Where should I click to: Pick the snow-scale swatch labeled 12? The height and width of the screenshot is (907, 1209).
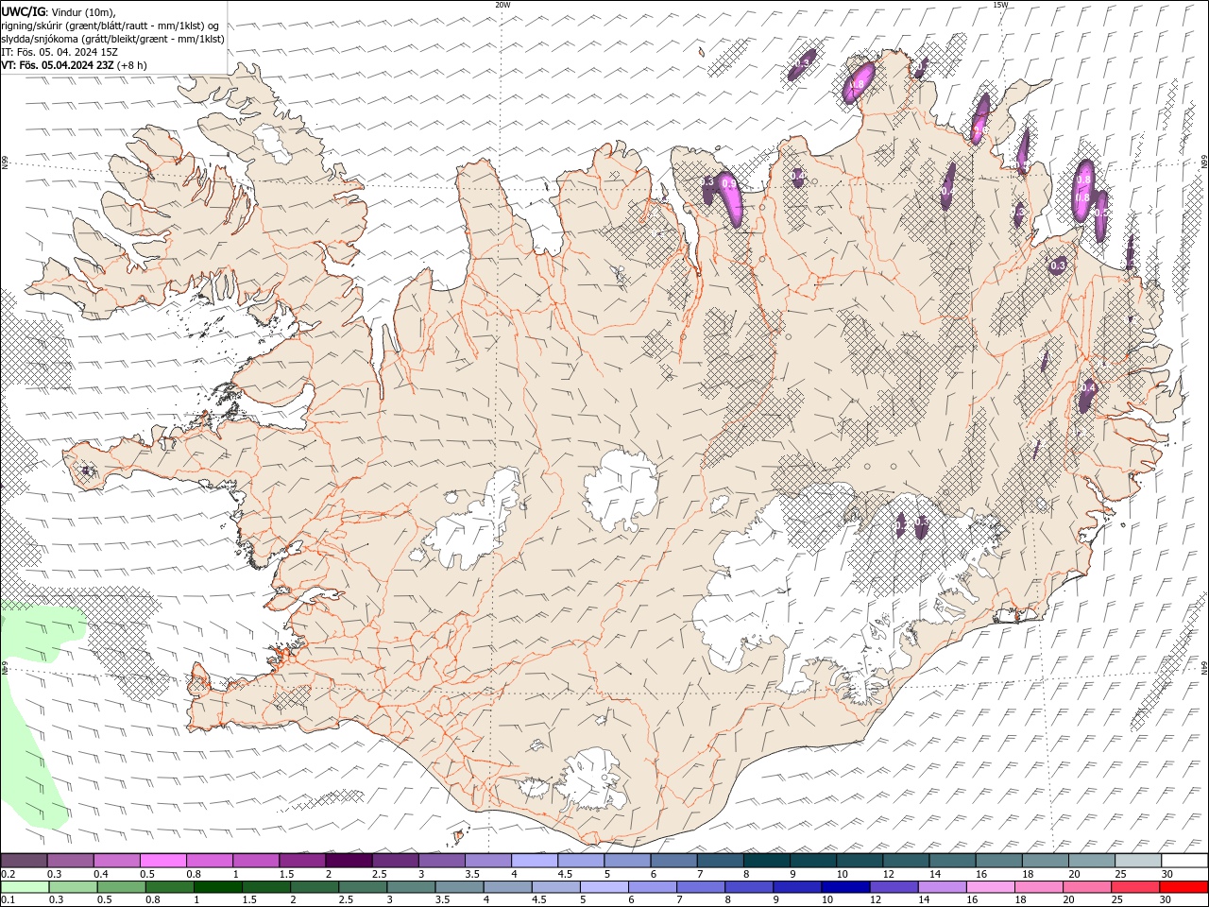pyautogui.click(x=906, y=861)
